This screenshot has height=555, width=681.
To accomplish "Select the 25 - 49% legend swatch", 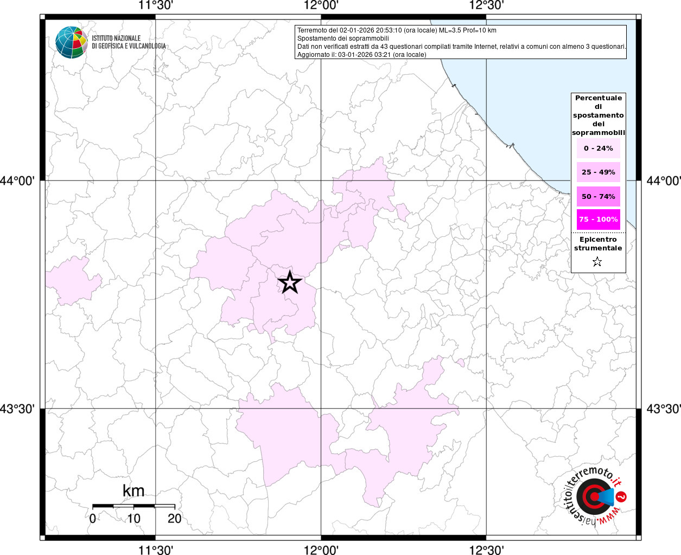I will click(599, 172).
